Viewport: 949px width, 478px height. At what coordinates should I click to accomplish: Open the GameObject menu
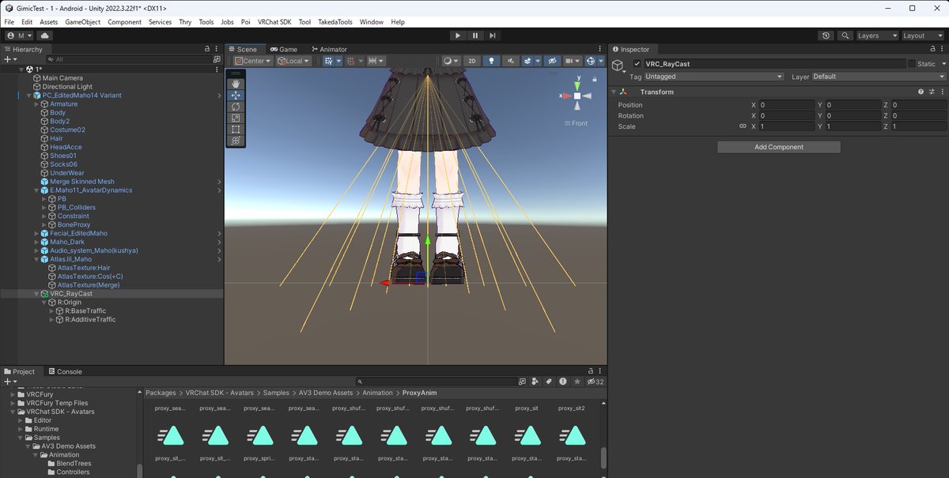(82, 22)
